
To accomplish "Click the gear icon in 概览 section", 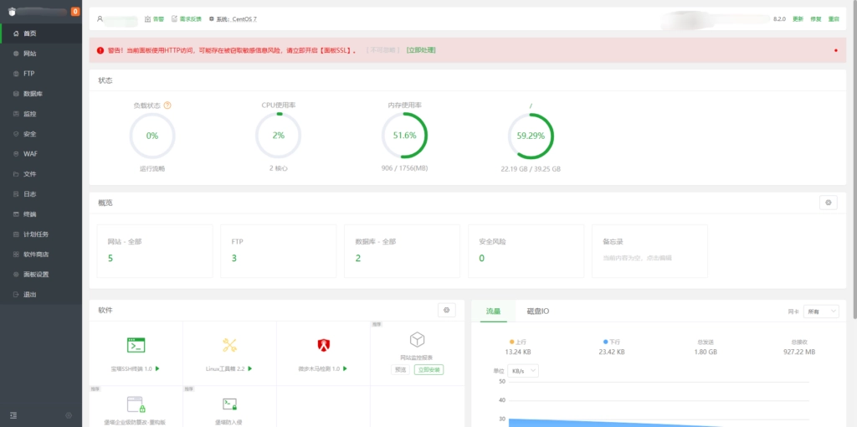I will tap(828, 203).
